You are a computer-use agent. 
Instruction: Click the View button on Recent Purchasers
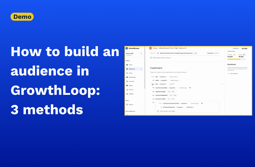pos(196,53)
